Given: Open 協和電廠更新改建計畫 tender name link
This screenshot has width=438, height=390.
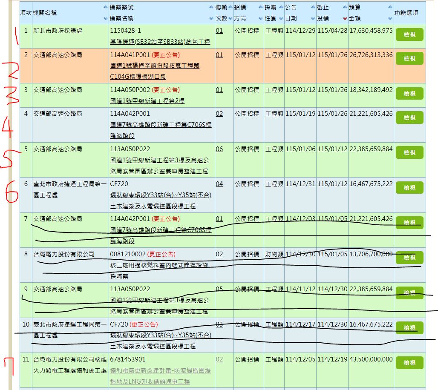Looking at the screenshot, I should tap(160, 371).
